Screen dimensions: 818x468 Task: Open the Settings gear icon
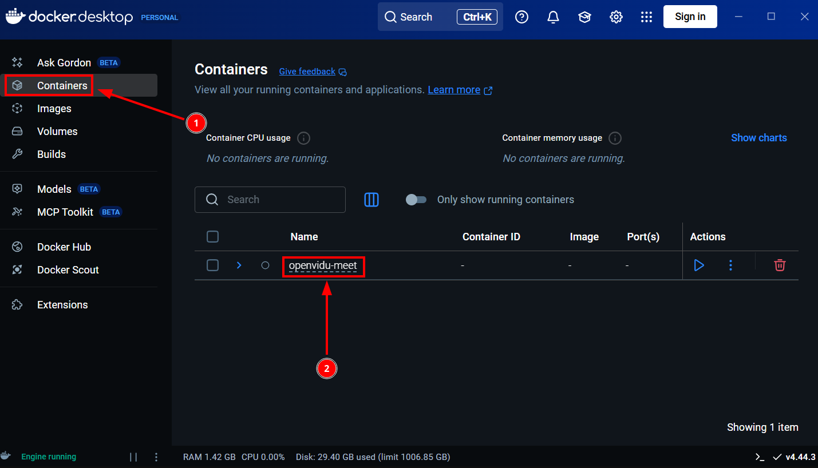tap(616, 17)
